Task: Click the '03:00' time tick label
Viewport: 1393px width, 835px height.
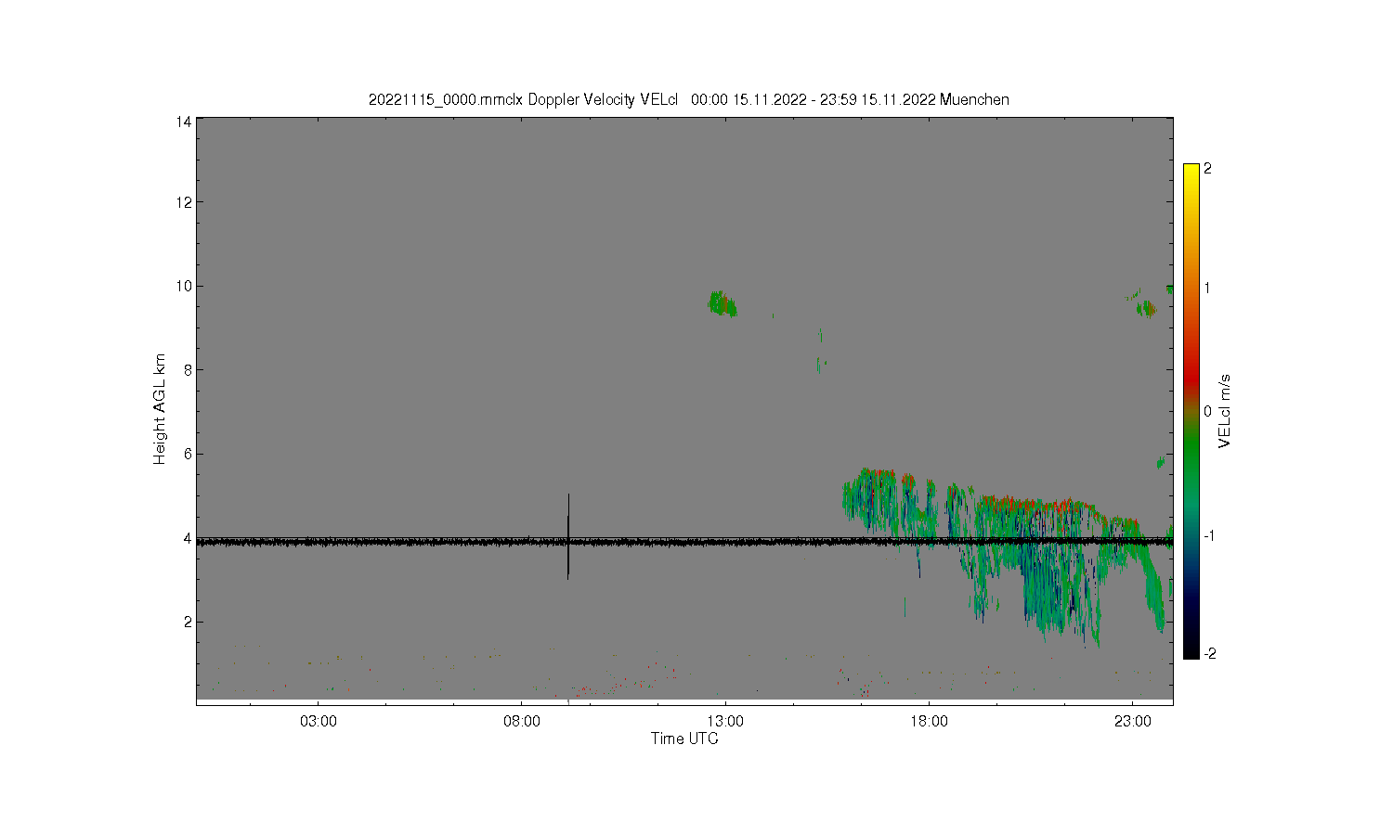Action: [319, 722]
